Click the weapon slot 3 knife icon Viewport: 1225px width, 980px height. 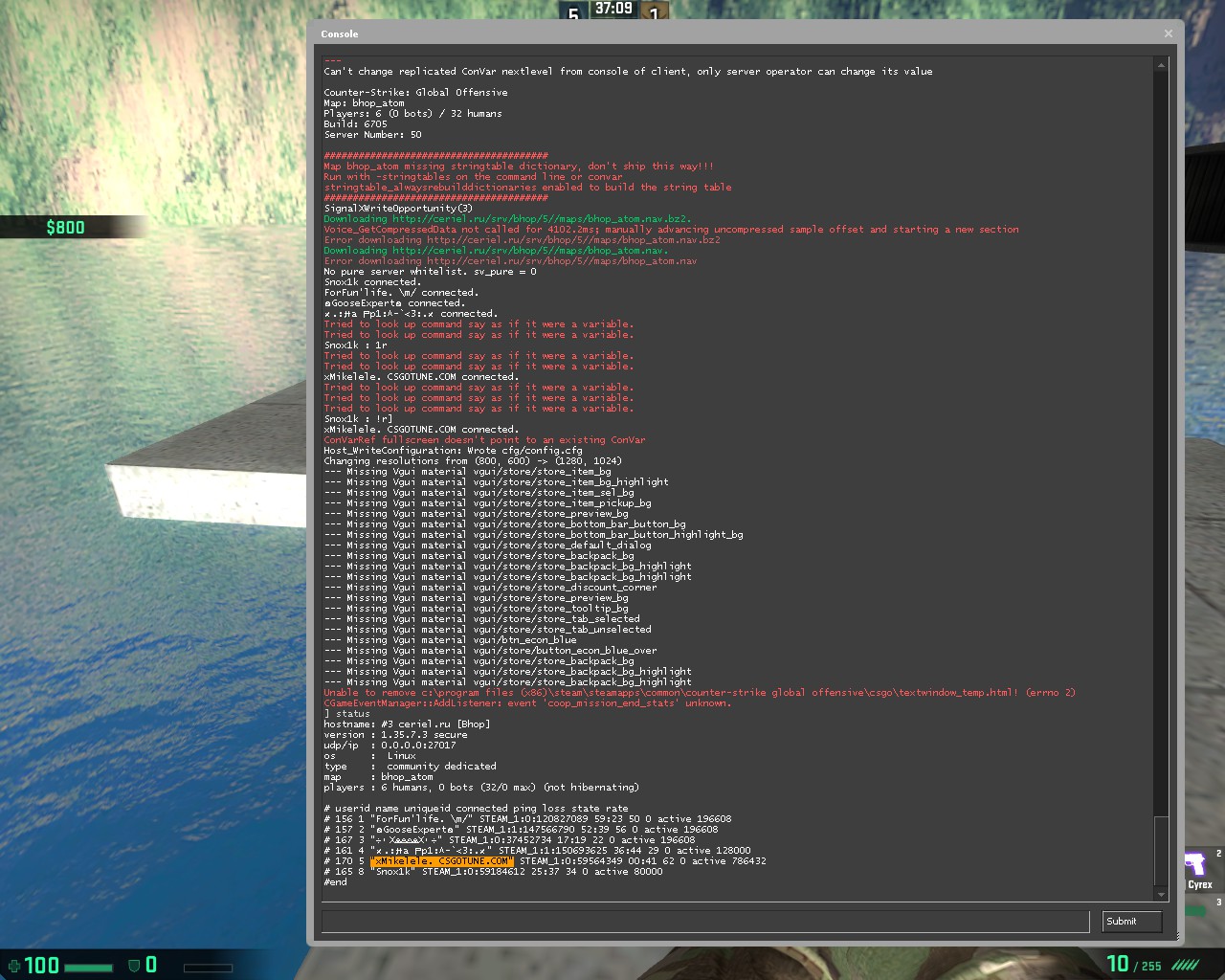1196,910
